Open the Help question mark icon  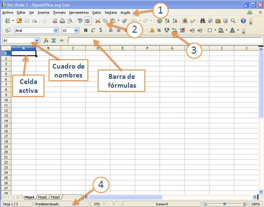(243, 21)
